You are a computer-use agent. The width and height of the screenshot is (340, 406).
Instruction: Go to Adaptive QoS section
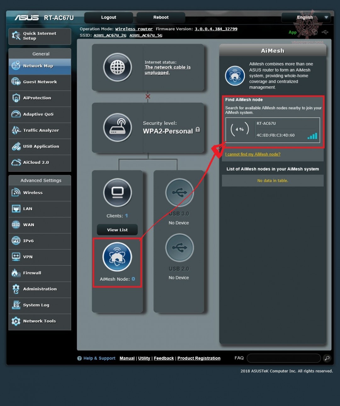click(40, 114)
